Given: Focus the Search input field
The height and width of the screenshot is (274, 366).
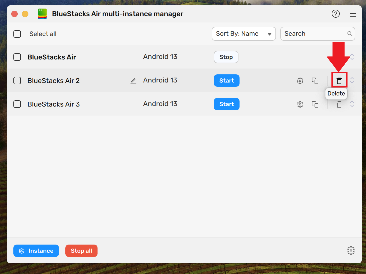Looking at the screenshot, I should [318, 34].
